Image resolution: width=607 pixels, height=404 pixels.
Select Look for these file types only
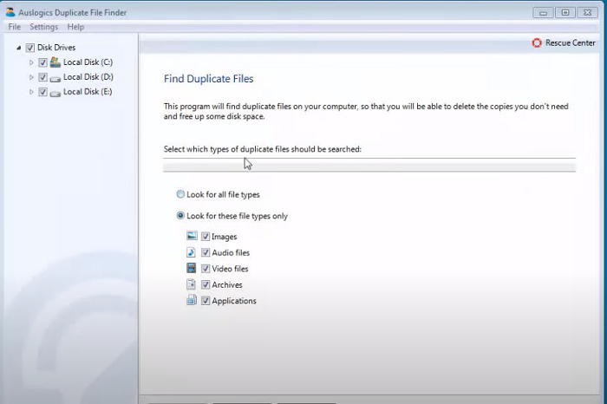pos(180,216)
